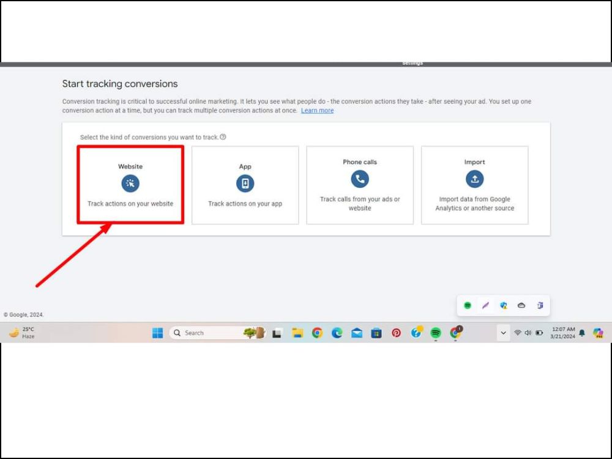Select the App conversion card

click(245, 185)
